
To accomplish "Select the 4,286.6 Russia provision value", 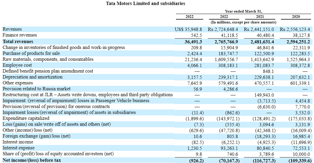I will (x=231, y=89).
